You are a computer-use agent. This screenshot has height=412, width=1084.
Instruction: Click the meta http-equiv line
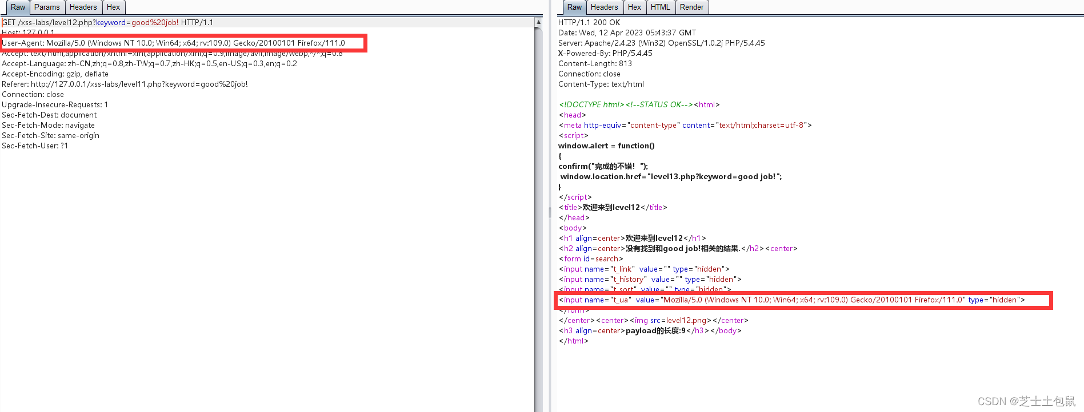685,126
